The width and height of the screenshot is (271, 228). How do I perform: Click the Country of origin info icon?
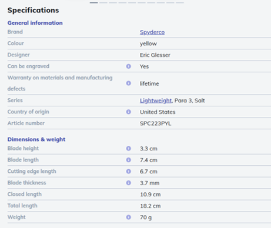128,112
